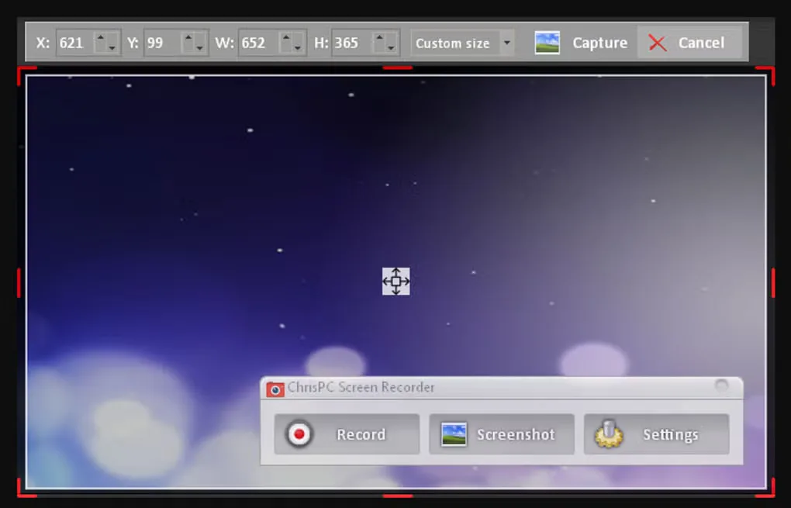
Task: Increase the Y value with up arrow
Action: tap(188, 37)
